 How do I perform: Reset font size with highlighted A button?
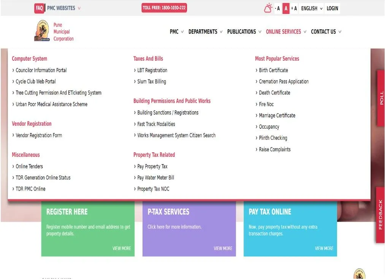click(x=286, y=8)
